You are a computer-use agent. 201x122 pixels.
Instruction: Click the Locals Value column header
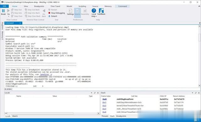55,96
